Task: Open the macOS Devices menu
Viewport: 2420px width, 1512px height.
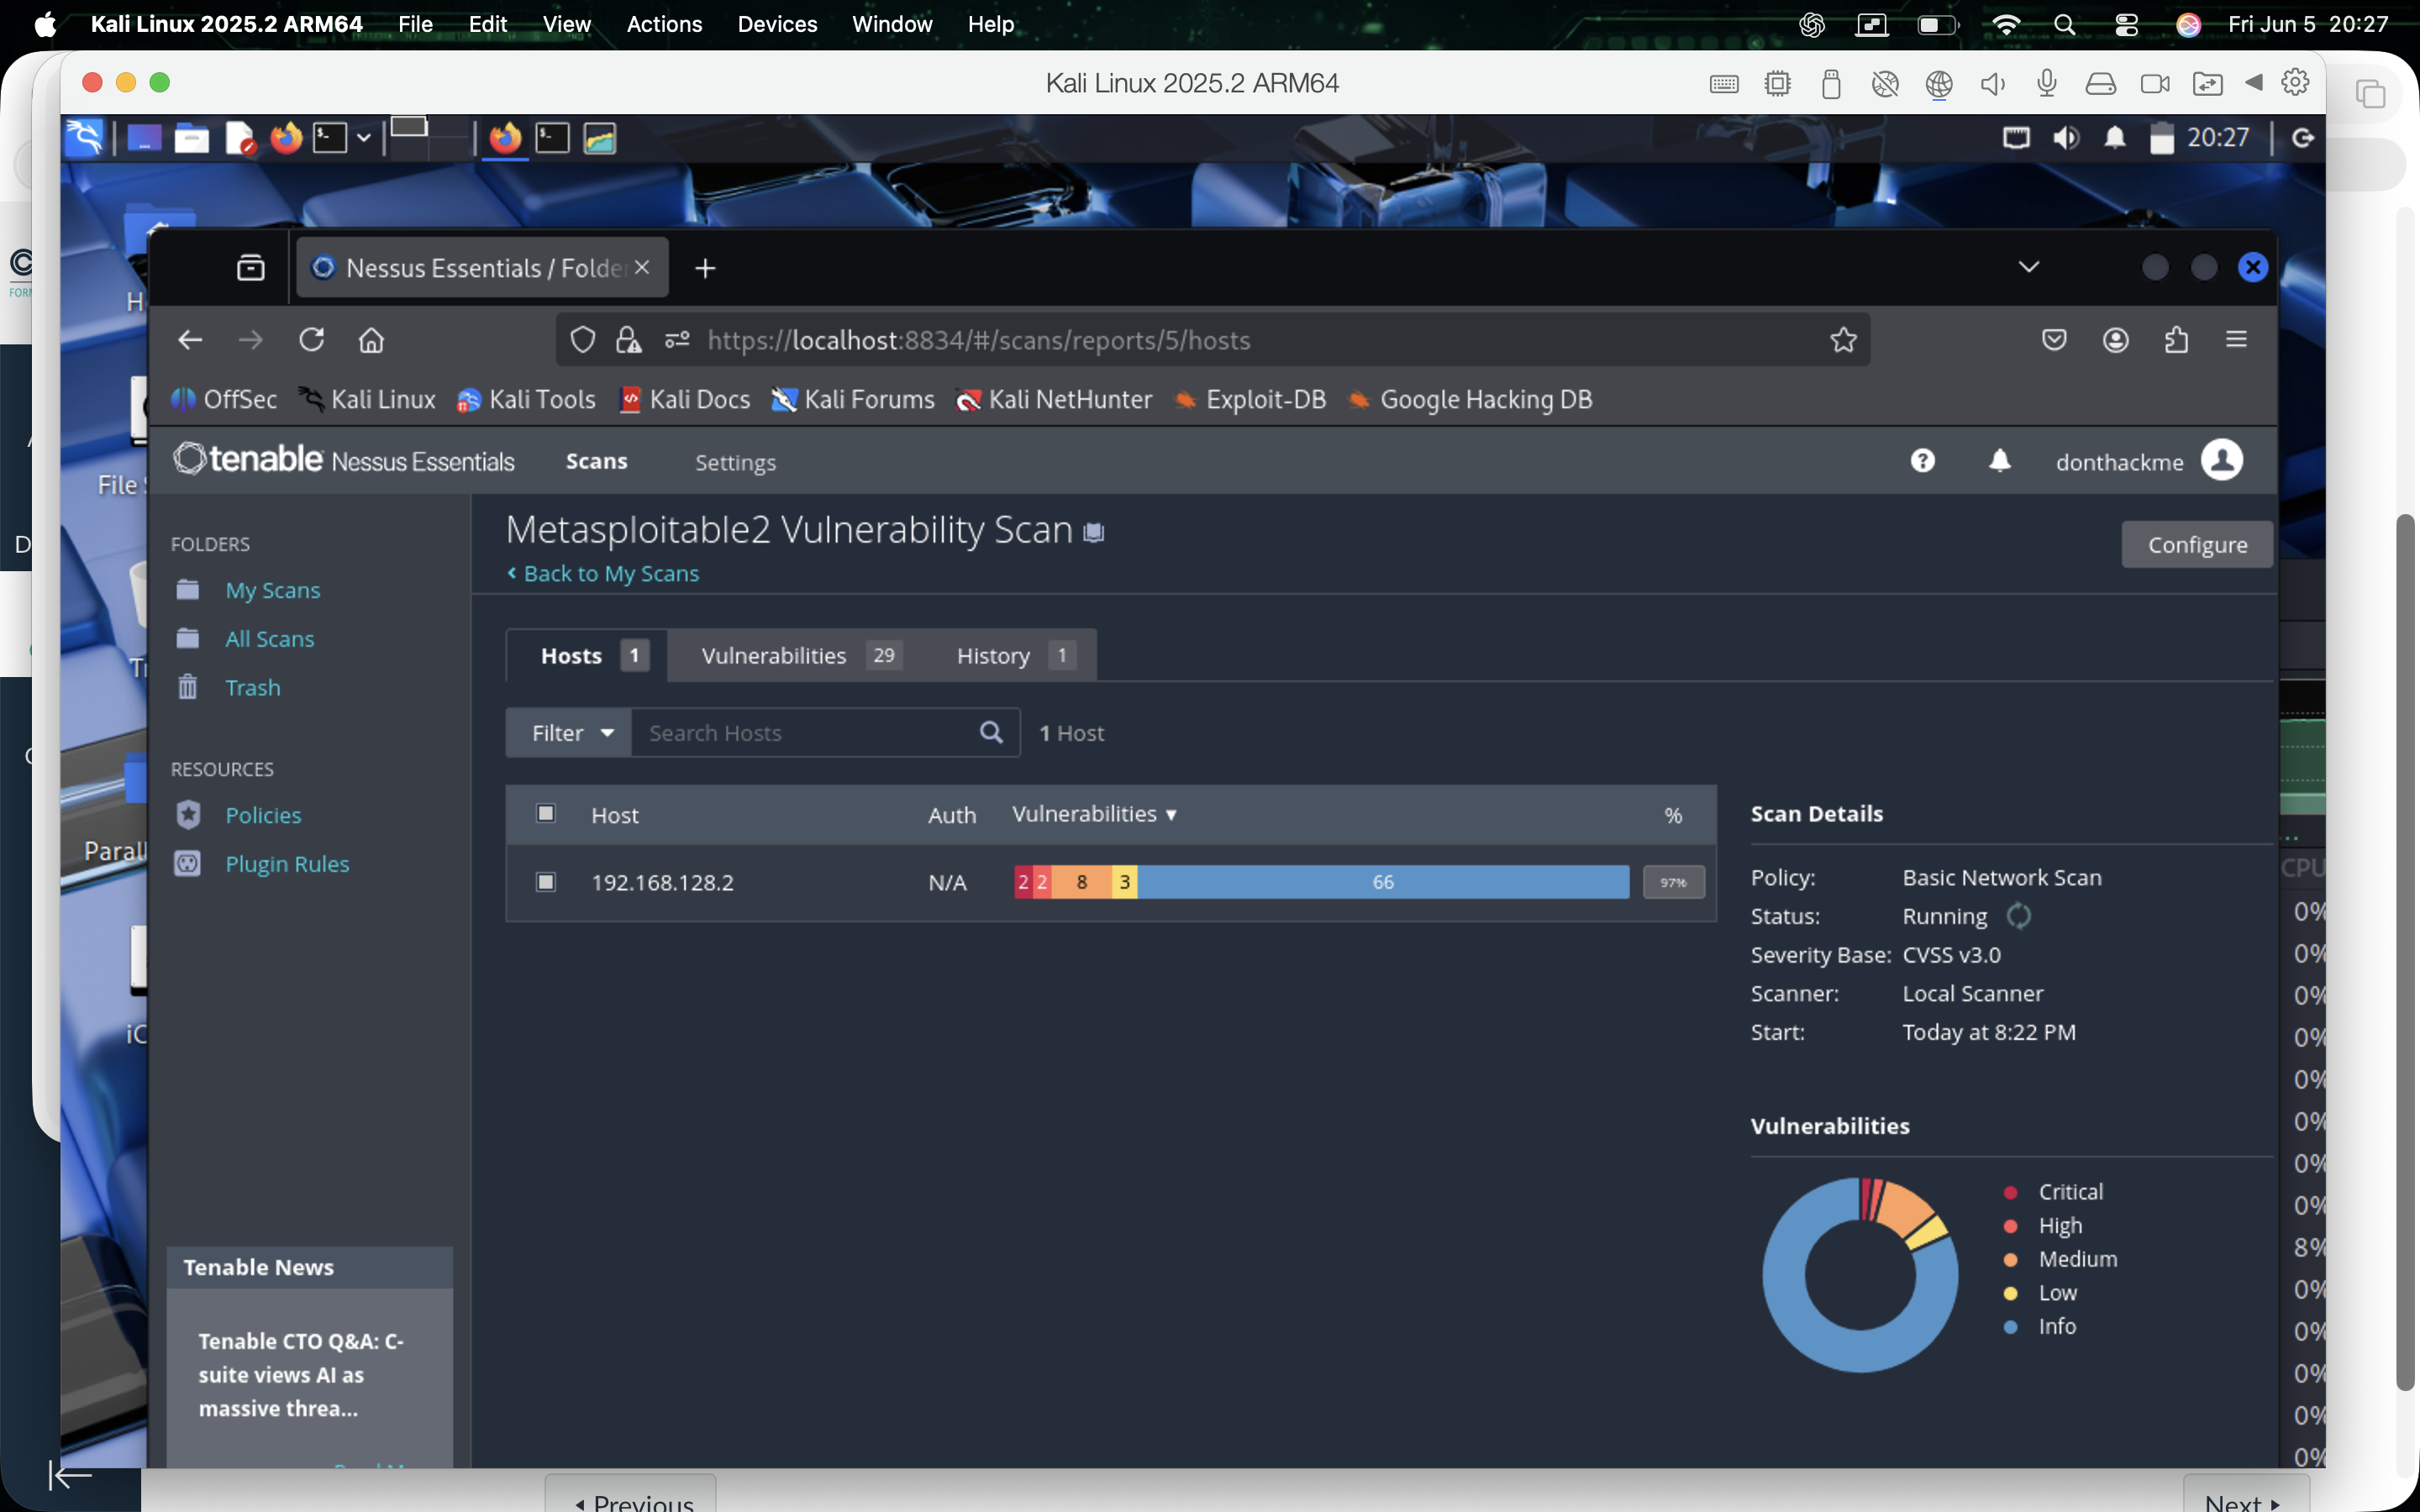Action: tap(777, 24)
